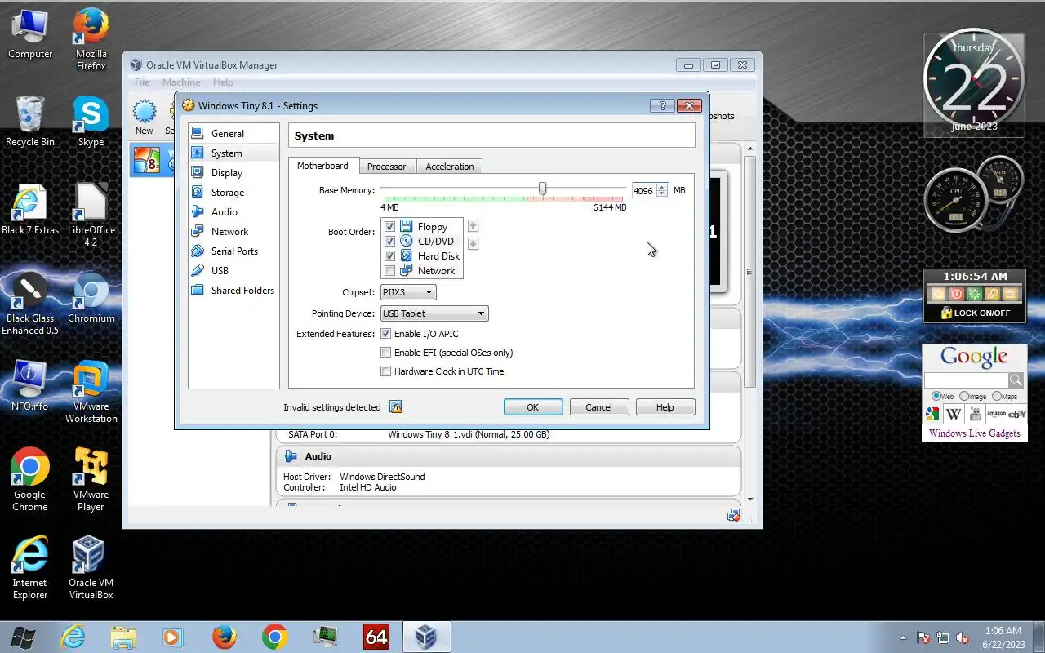
Task: Click the Base Memory slider handle
Action: coord(542,189)
